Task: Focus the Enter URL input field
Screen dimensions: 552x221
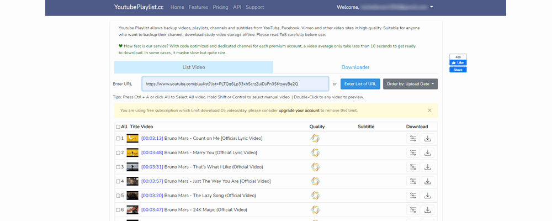Action: pos(235,84)
